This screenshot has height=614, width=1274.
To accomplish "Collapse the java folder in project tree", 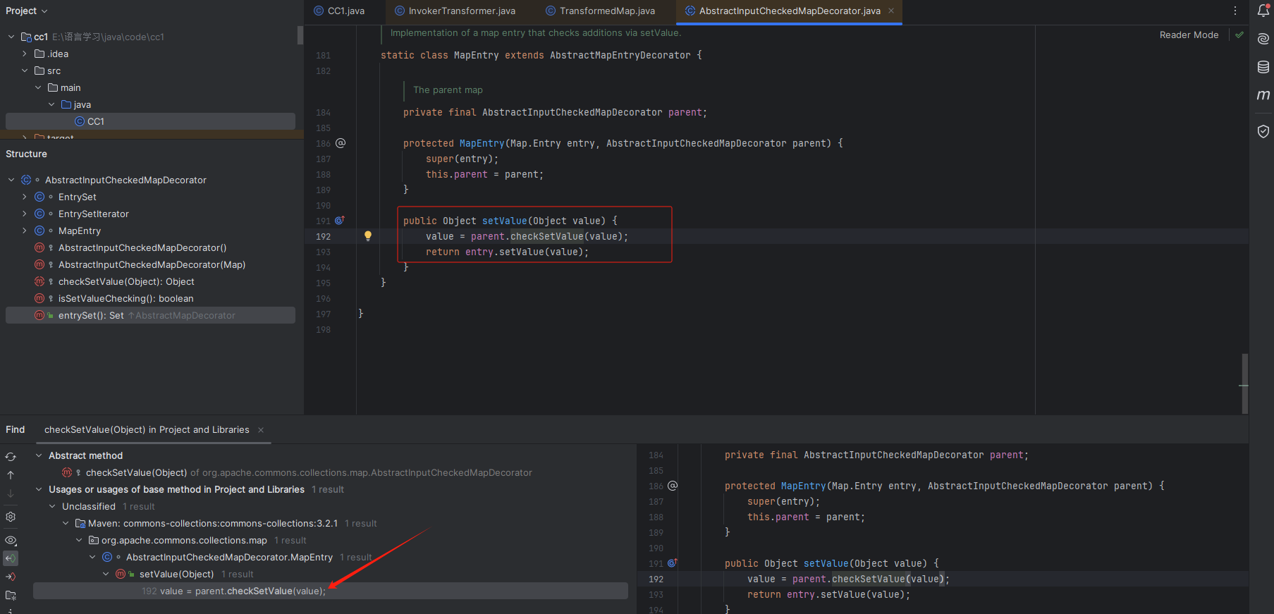I will click(51, 104).
